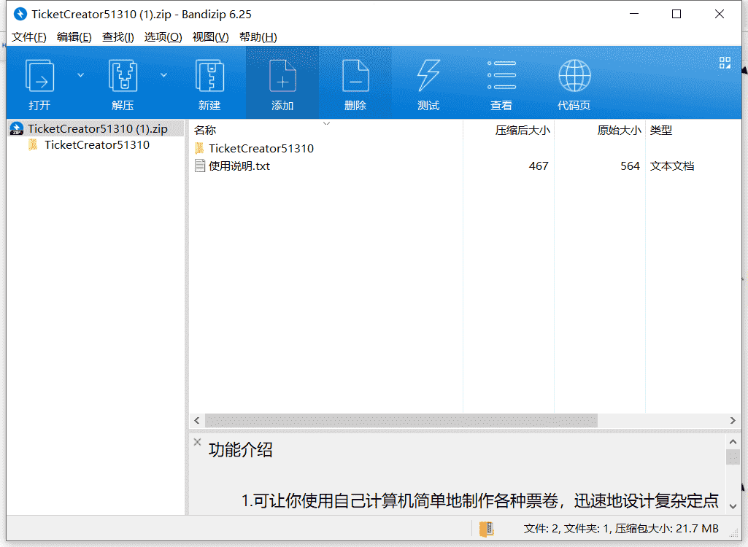The image size is (748, 547).
Task: Open the 文件(F) menu
Action: (x=28, y=36)
